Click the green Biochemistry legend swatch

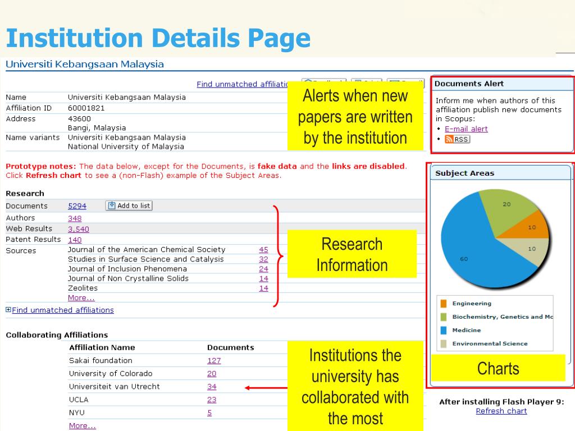click(x=444, y=317)
